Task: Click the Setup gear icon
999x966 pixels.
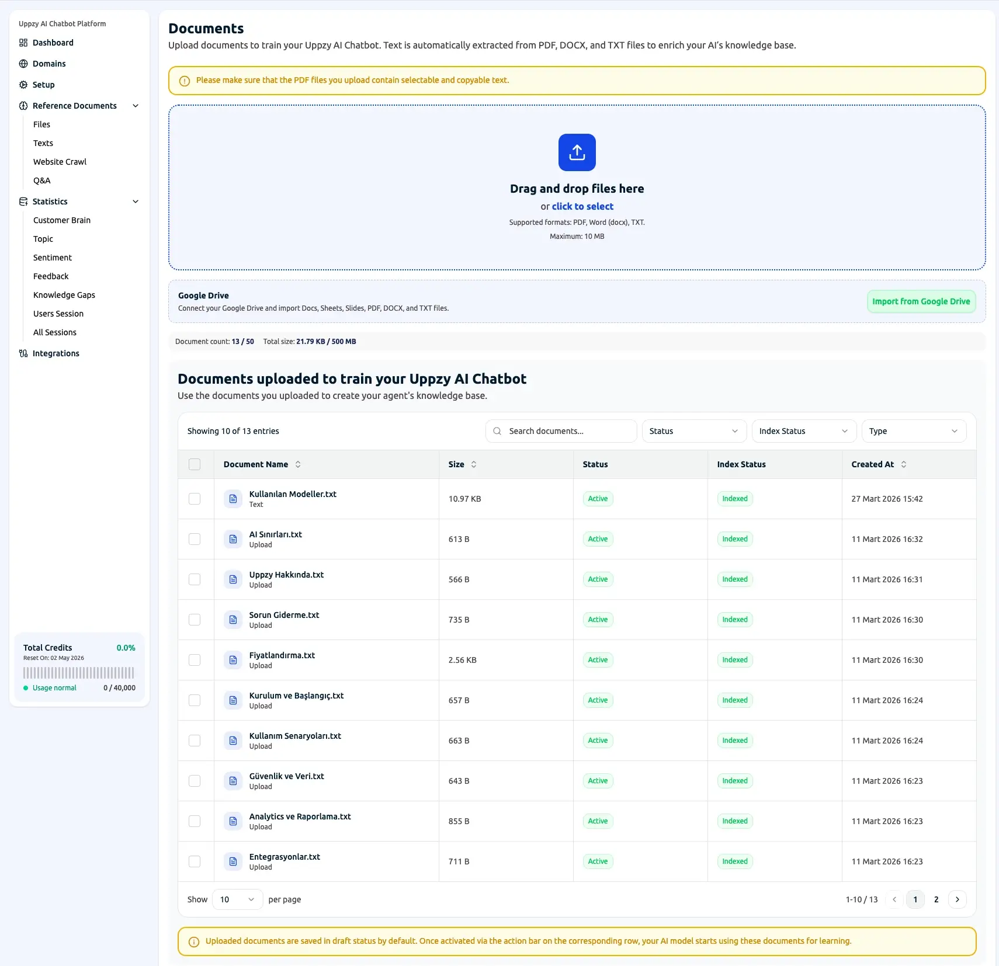Action: (x=23, y=85)
